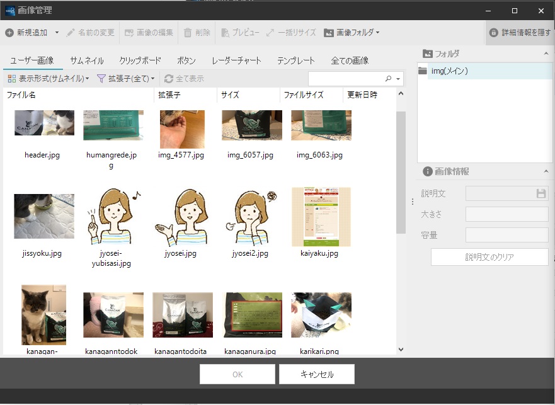This screenshot has height=405, width=555.
Task: Click the img_4577.jpg file name
Action: point(181,155)
